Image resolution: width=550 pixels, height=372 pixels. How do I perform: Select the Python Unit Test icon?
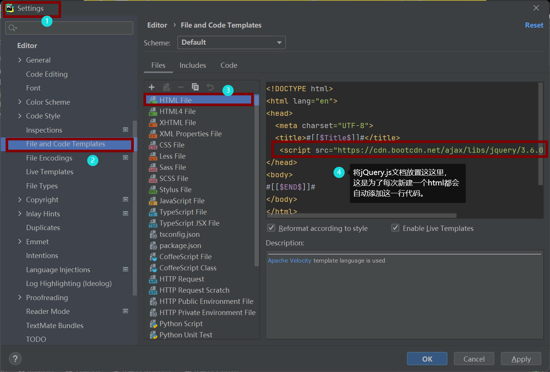(x=153, y=335)
